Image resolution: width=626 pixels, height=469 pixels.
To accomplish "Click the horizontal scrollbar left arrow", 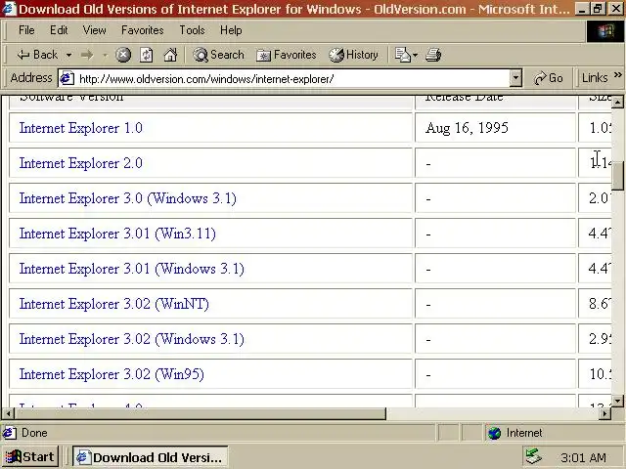I will pos(9,413).
